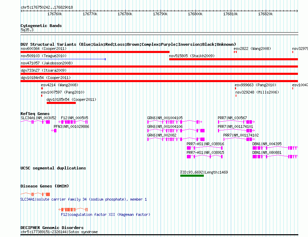The height and width of the screenshot is (237, 308).
Task: Click the 176800k ruler label
Action: [195, 14]
